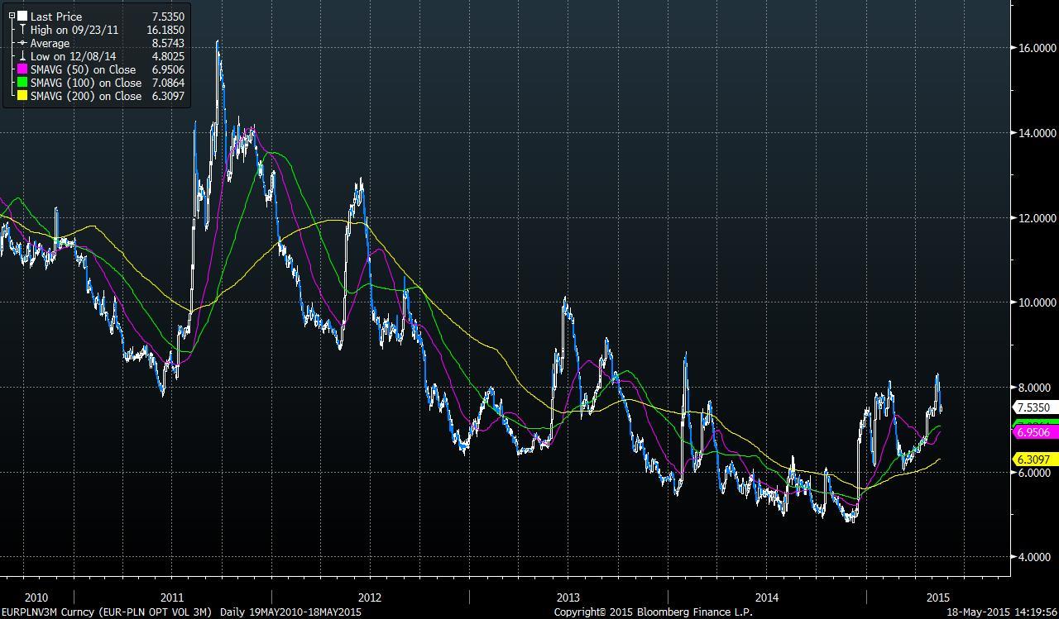Click the High marker icon in legend
The width and height of the screenshot is (1059, 619).
pyautogui.click(x=22, y=30)
